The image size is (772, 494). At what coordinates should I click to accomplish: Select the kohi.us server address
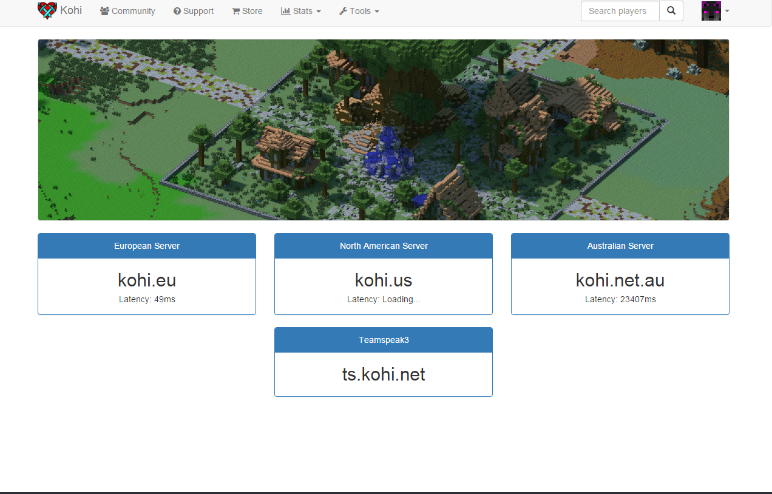coord(384,280)
